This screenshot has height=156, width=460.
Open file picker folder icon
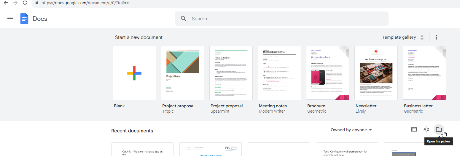[x=439, y=129]
